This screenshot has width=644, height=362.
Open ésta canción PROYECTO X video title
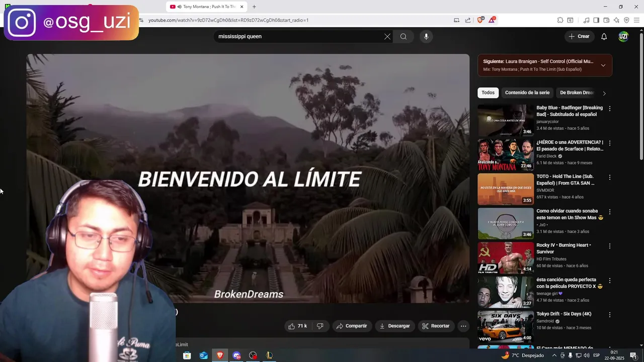[x=570, y=283]
